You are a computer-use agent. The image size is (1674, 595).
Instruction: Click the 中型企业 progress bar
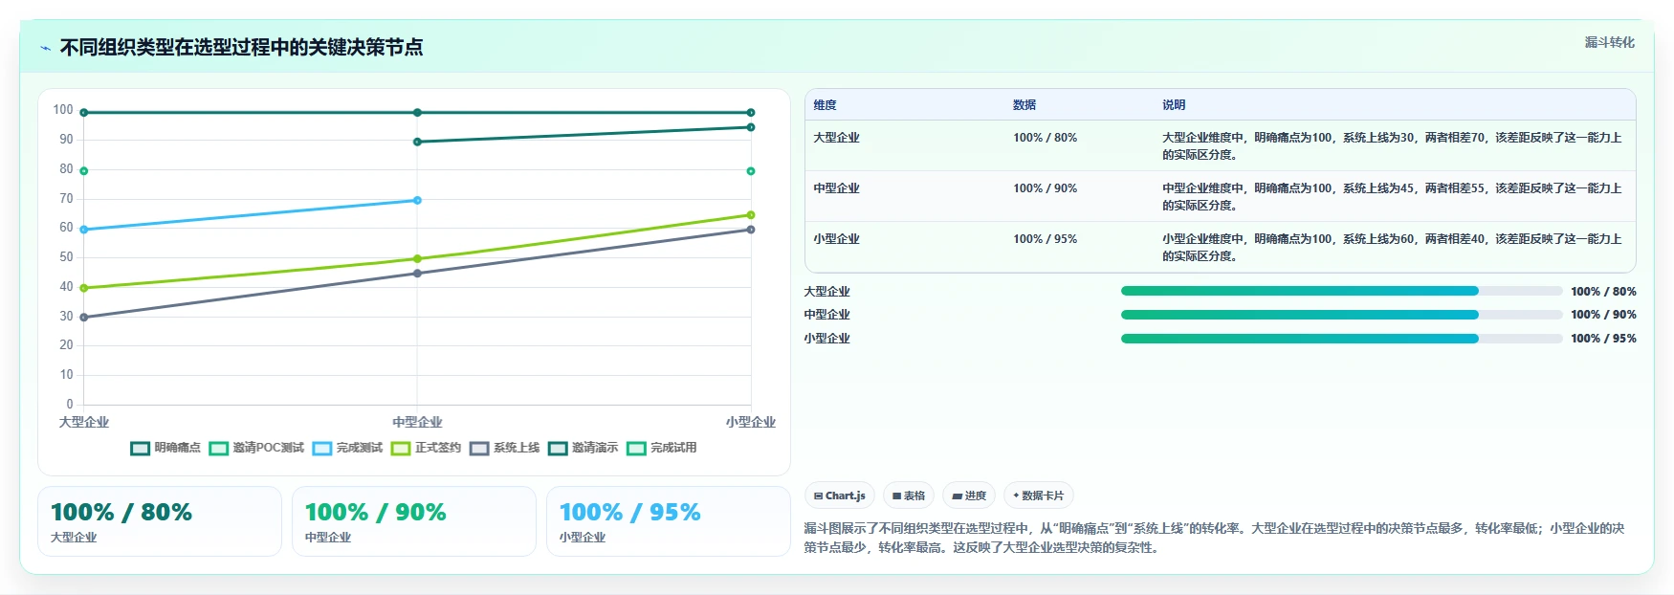pyautogui.click(x=1341, y=315)
